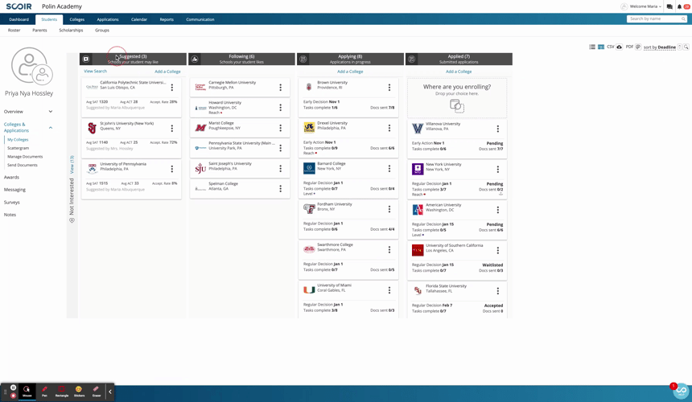Stop the screen recording
The image size is (692, 402).
point(13,396)
